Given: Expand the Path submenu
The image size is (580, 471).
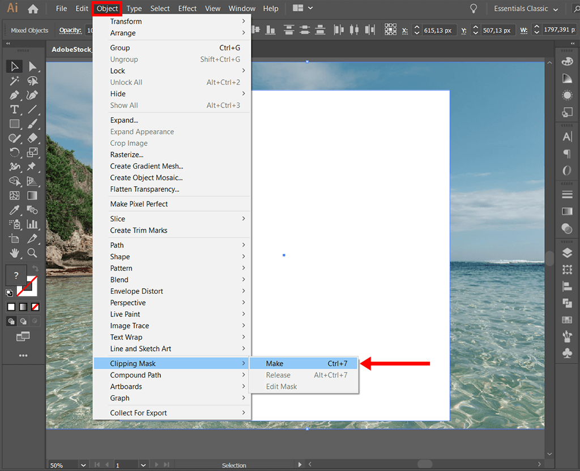Looking at the screenshot, I should [172, 245].
